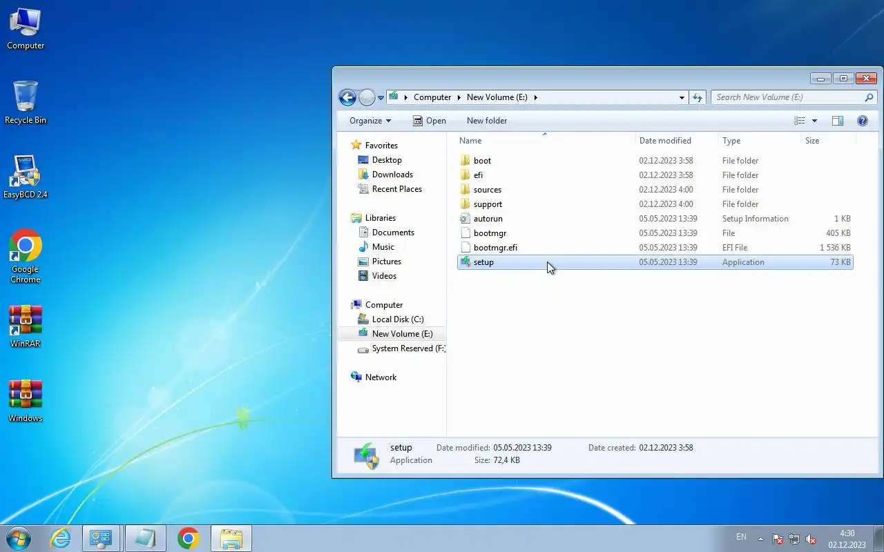Open the views options dropdown arrow
The width and height of the screenshot is (884, 552).
(x=814, y=121)
